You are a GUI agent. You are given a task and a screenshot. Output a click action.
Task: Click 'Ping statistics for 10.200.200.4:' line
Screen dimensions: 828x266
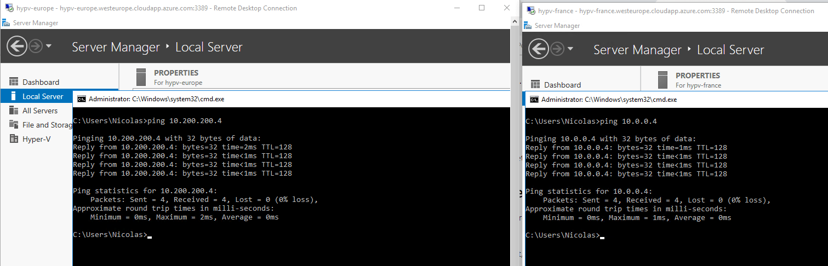click(145, 190)
